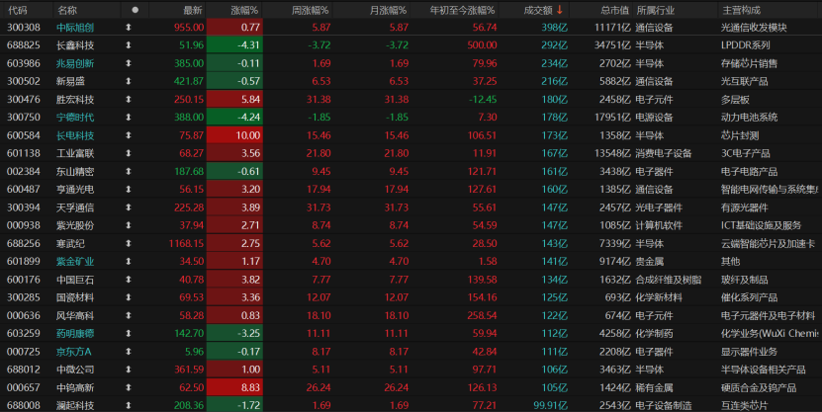Click the pin icon in 中国巨石 row
The width and height of the screenshot is (822, 412).
coord(129,280)
